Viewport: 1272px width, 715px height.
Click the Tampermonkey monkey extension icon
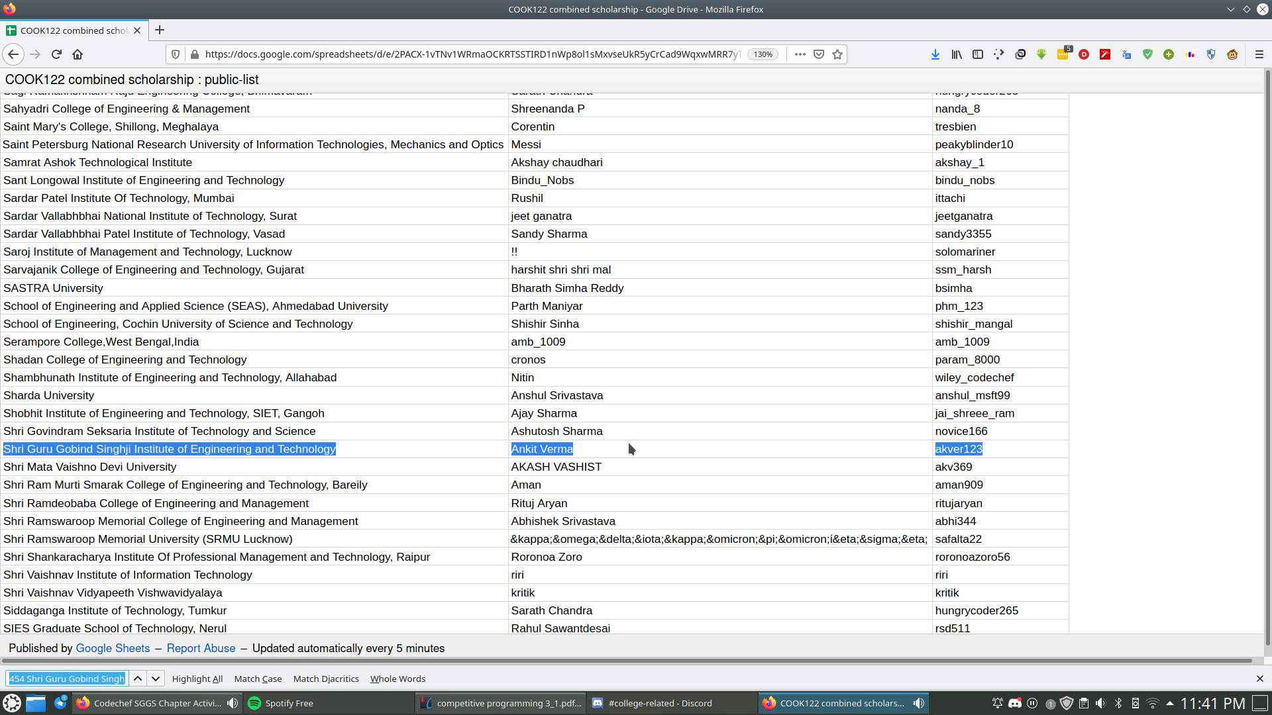(x=1232, y=54)
